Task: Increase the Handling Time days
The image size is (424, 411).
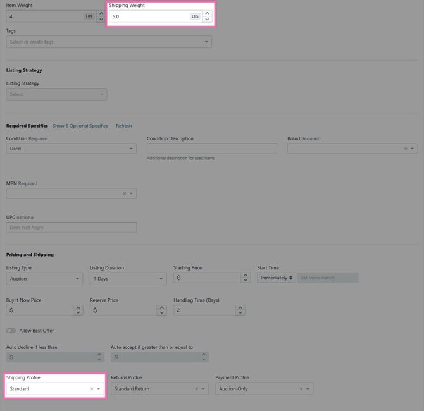Action: 240,307
